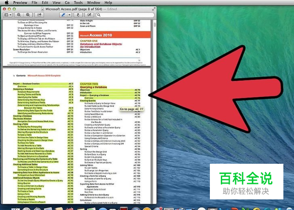The image size is (294, 210).
Task: Open the Preview application menu
Action: point(20,3)
